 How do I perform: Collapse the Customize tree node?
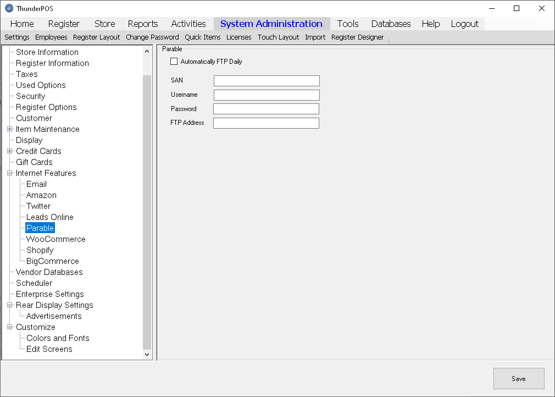(10, 327)
